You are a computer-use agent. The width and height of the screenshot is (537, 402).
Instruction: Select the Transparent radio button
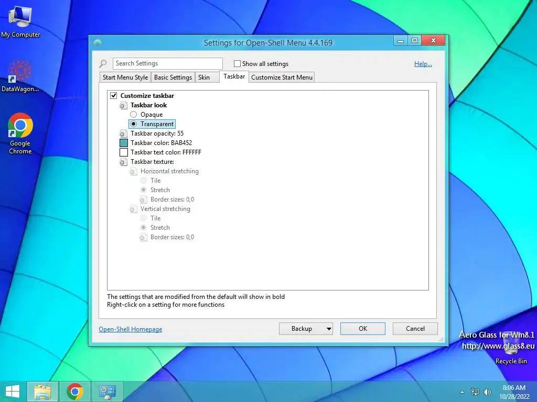pyautogui.click(x=134, y=124)
